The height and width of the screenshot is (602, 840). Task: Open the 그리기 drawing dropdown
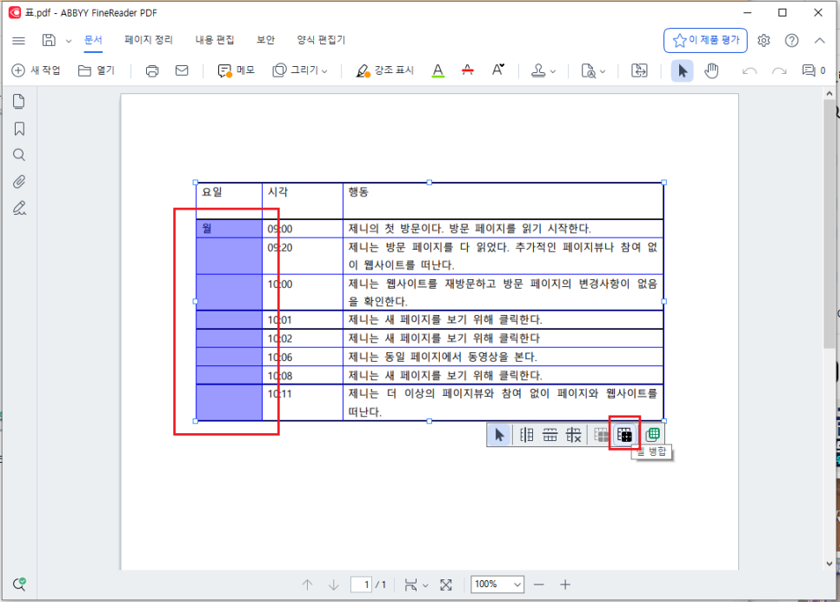[x=300, y=70]
